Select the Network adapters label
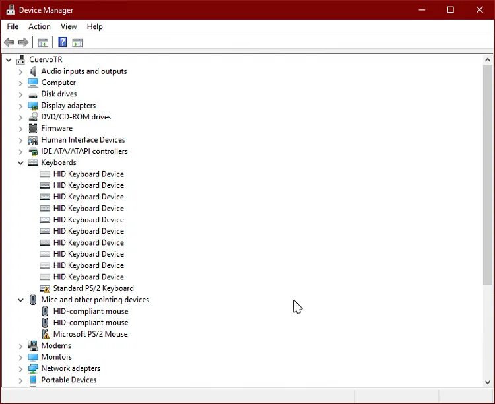This screenshot has width=495, height=404. click(71, 368)
